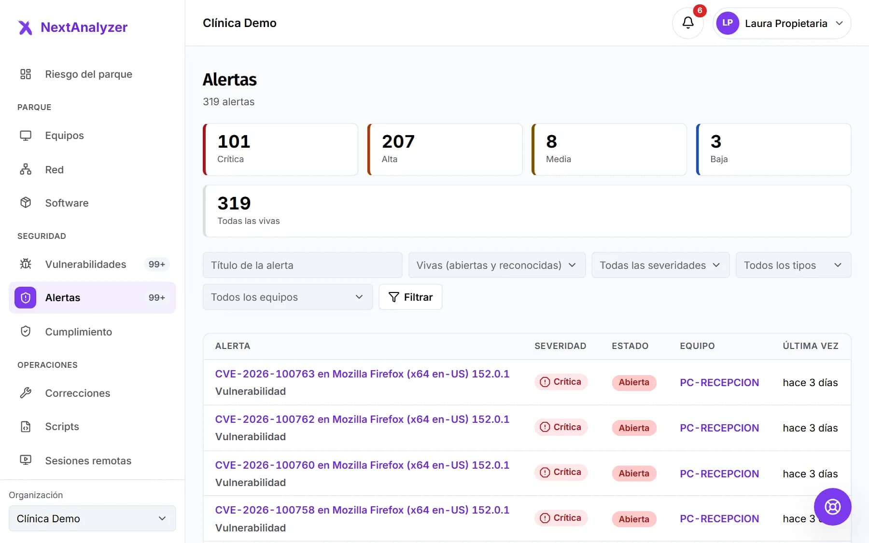Click the Filtrar button
The width and height of the screenshot is (869, 543).
410,297
